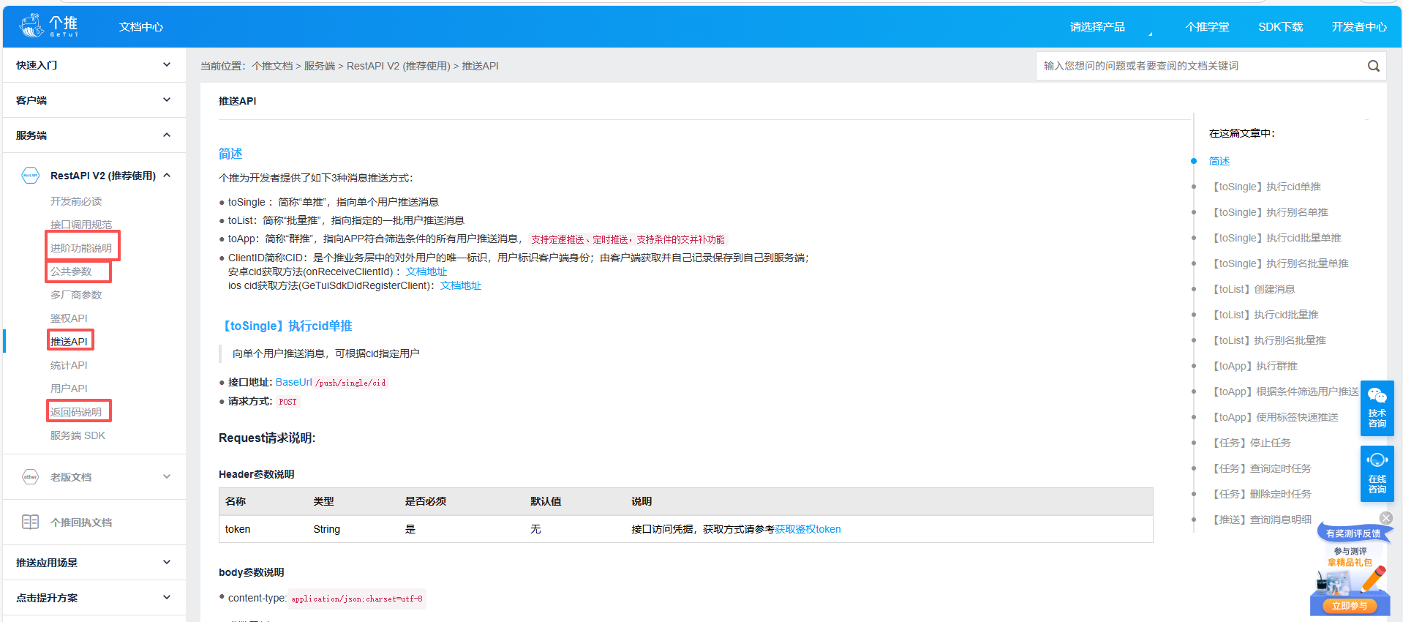Open 返回码说明 in the sidebar
Screen dimensions: 1403x622
point(76,412)
